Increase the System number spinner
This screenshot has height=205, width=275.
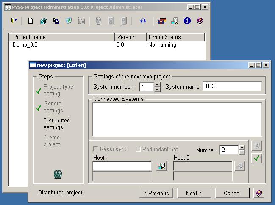(x=157, y=85)
